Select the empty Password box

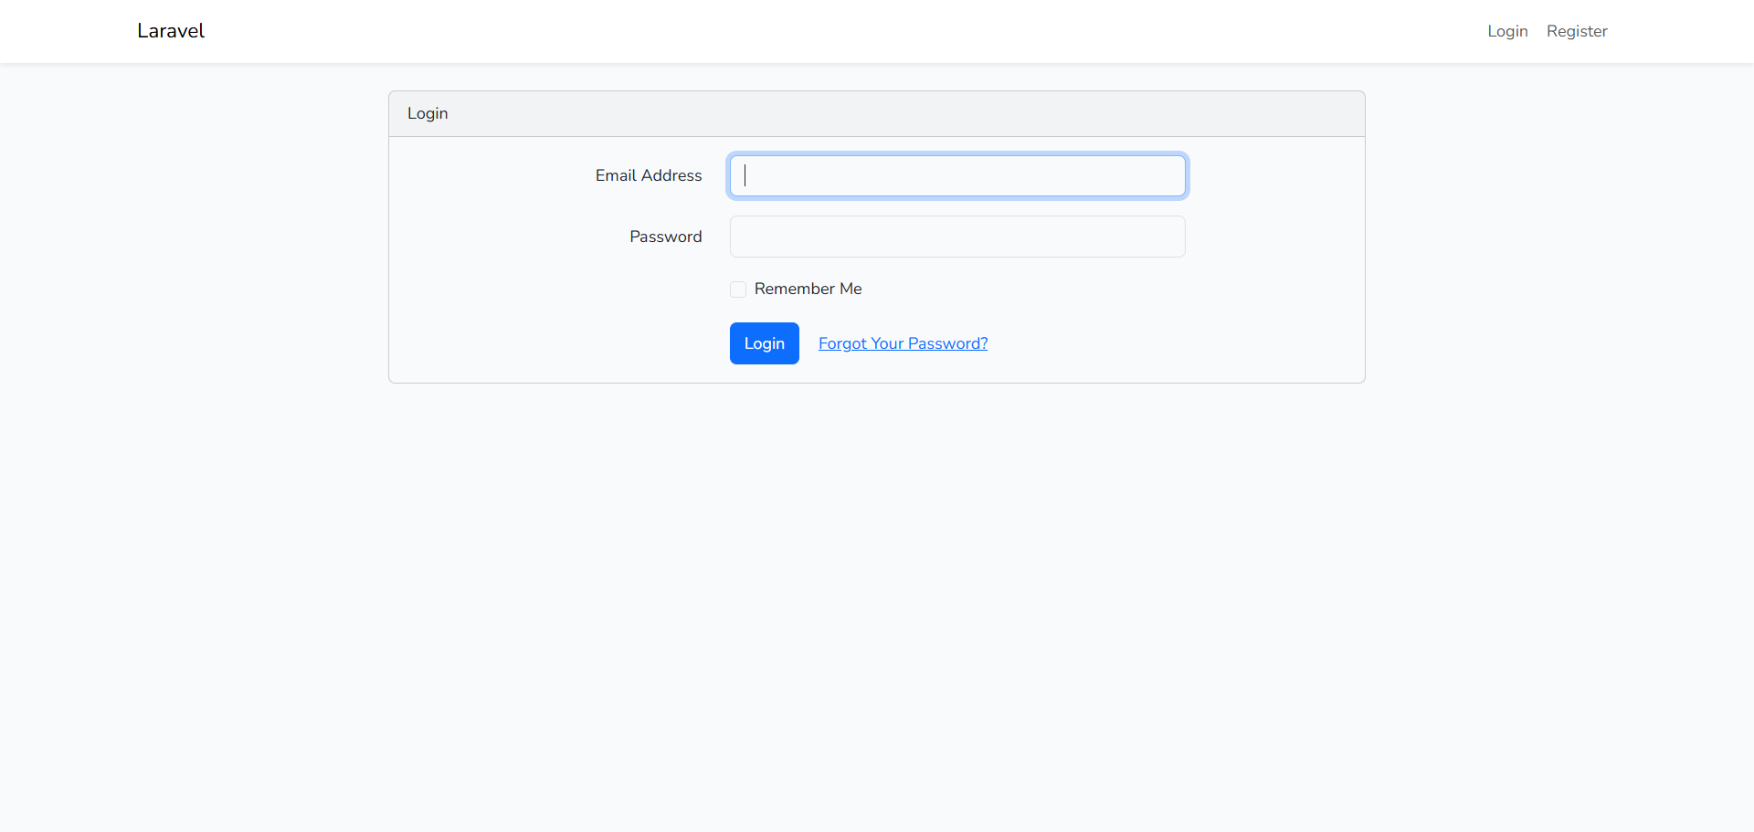(x=957, y=237)
